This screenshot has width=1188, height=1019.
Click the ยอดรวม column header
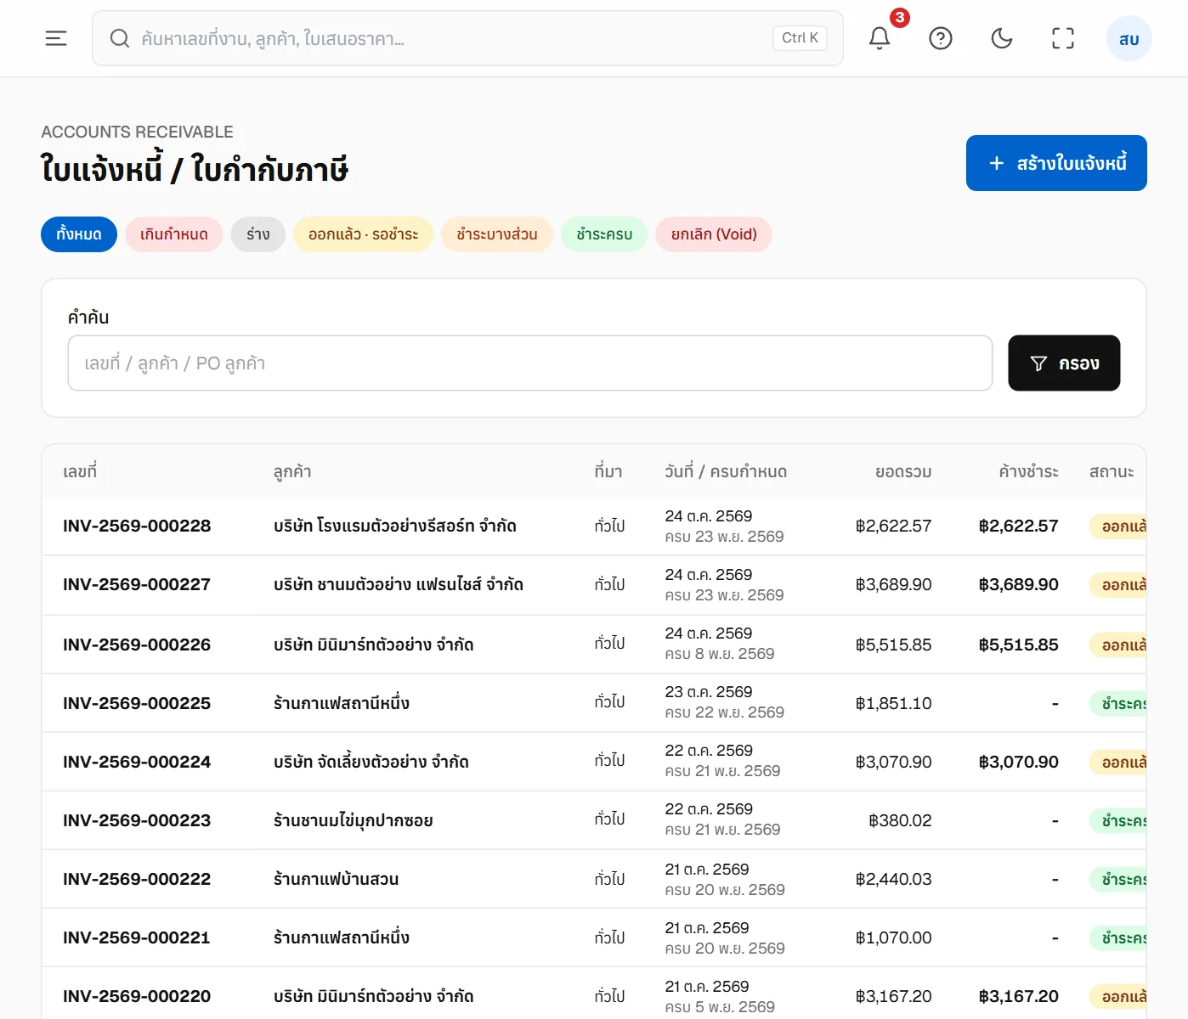[x=903, y=471]
